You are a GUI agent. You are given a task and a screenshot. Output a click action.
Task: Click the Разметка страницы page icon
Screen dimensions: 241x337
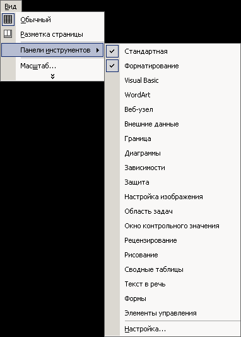8,34
